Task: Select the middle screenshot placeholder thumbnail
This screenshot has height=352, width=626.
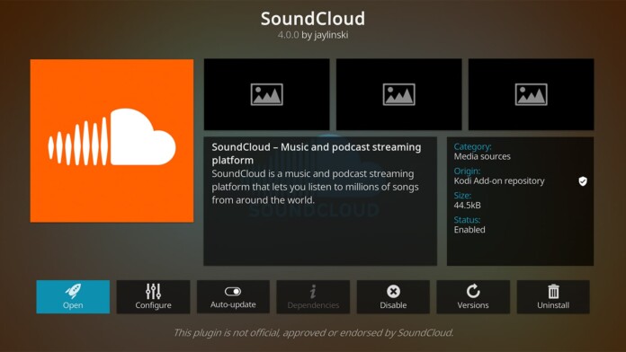Action: coord(398,94)
